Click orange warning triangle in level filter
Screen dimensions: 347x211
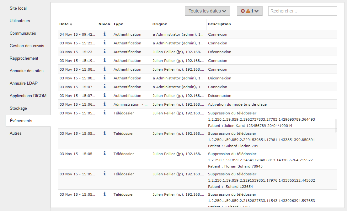pos(248,11)
